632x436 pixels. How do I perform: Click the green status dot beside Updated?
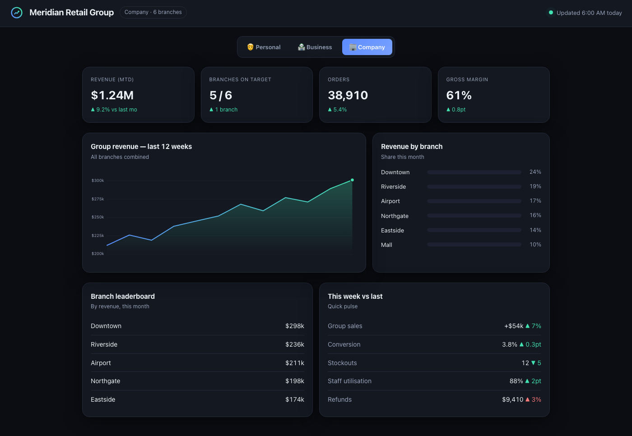551,13
